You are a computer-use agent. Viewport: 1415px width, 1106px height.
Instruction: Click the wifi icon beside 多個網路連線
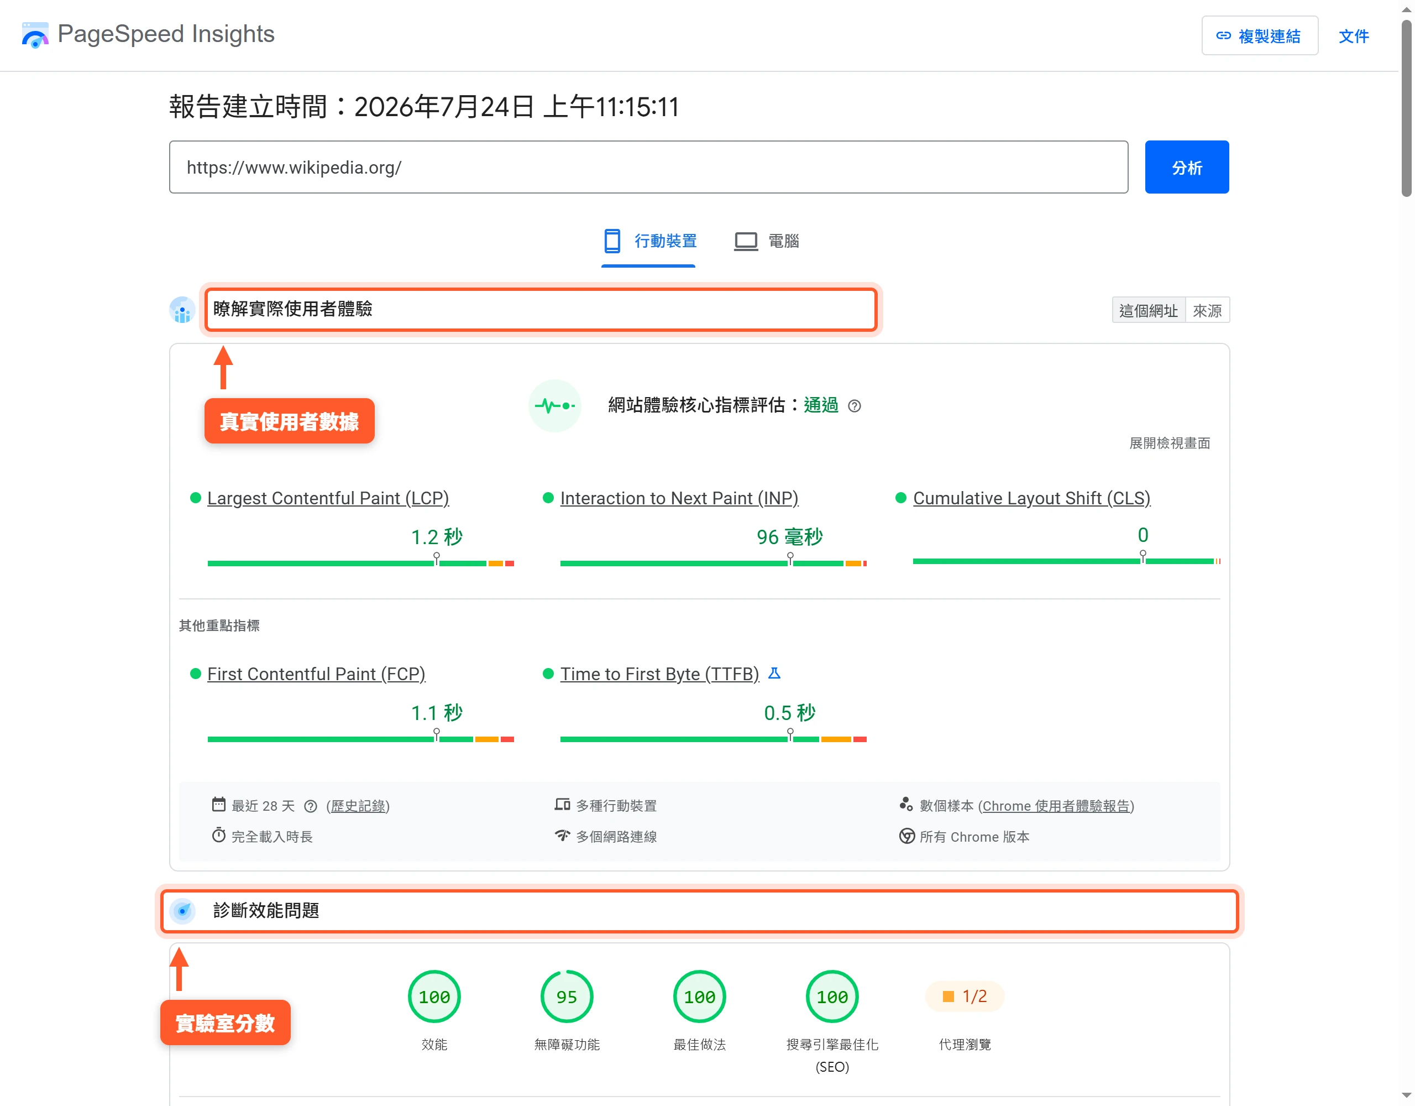pos(562,836)
